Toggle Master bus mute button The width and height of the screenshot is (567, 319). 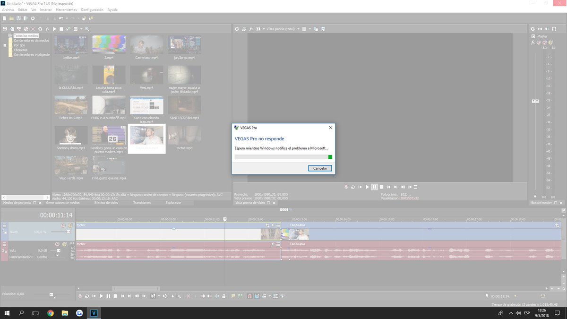tap(544, 43)
